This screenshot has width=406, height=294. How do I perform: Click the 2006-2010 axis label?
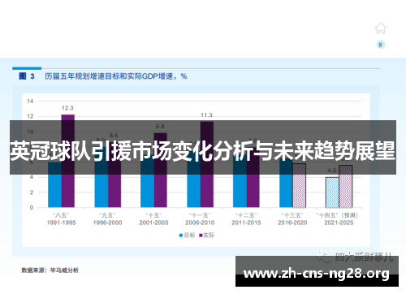200,223
